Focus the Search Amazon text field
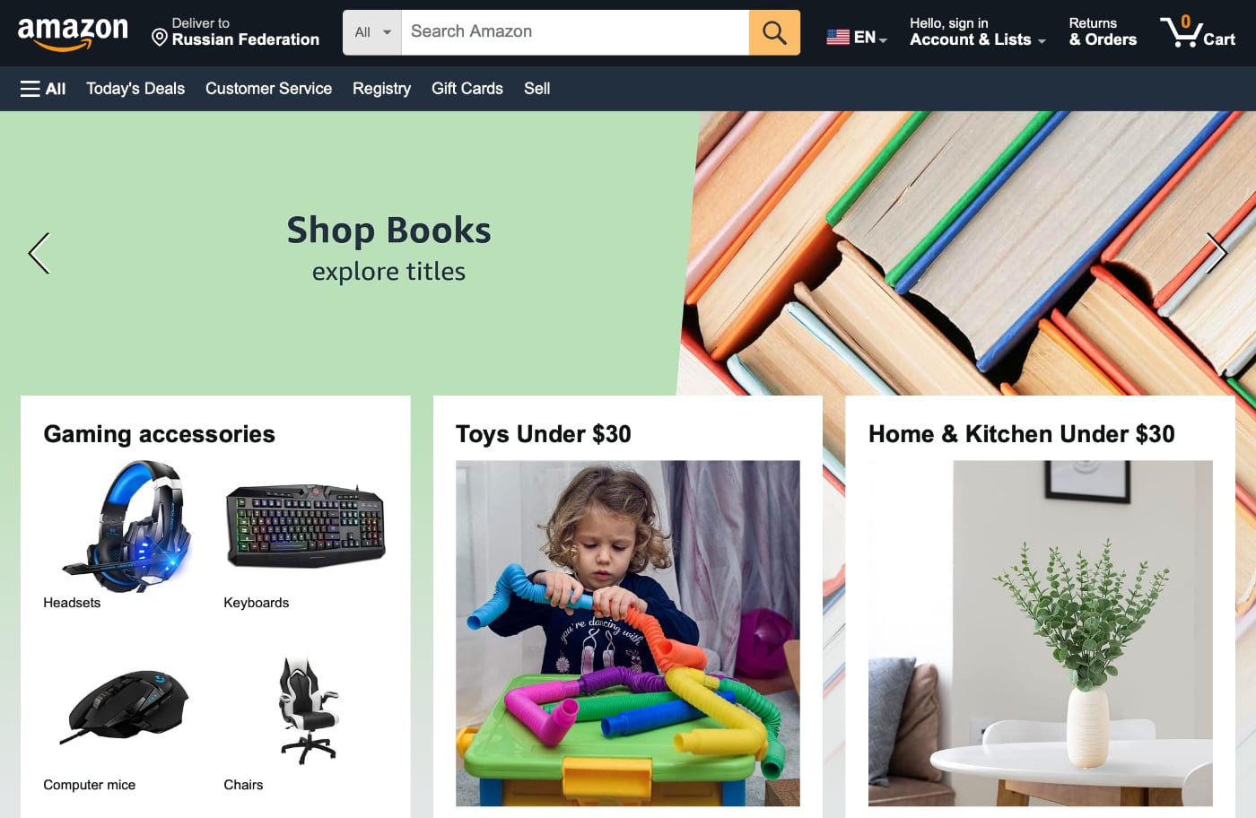1256x818 pixels. (x=575, y=32)
